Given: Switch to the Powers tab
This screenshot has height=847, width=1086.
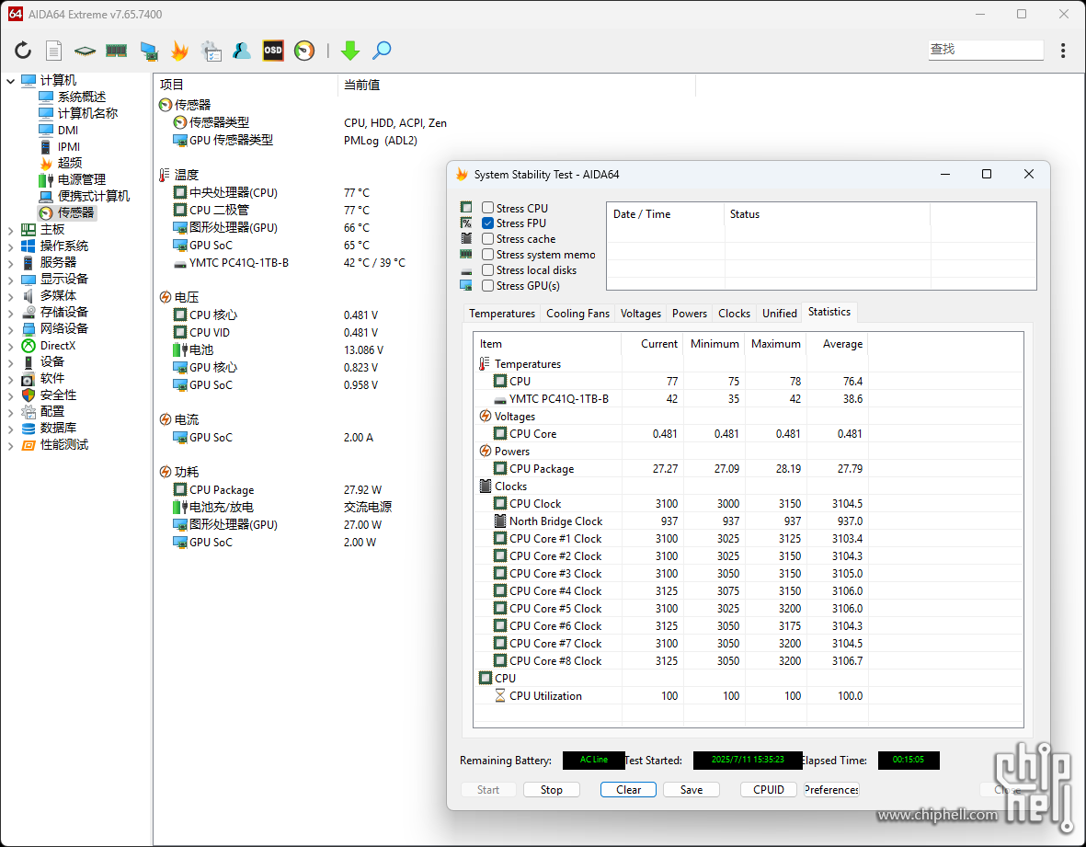Looking at the screenshot, I should 689,313.
